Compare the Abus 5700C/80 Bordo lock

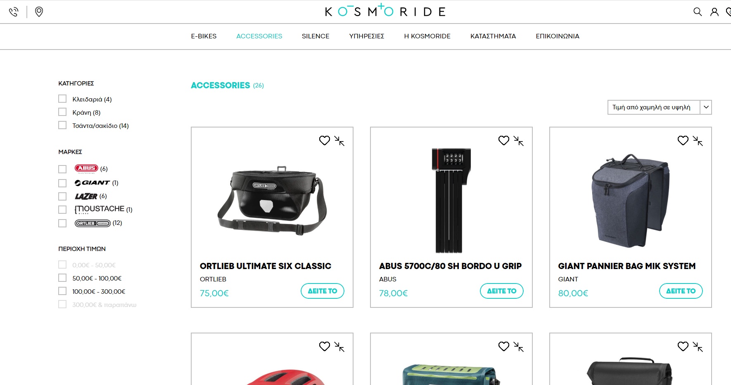pyautogui.click(x=519, y=141)
